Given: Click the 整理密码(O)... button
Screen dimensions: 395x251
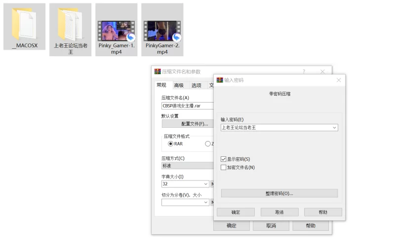Looking at the screenshot, I should [x=279, y=193].
